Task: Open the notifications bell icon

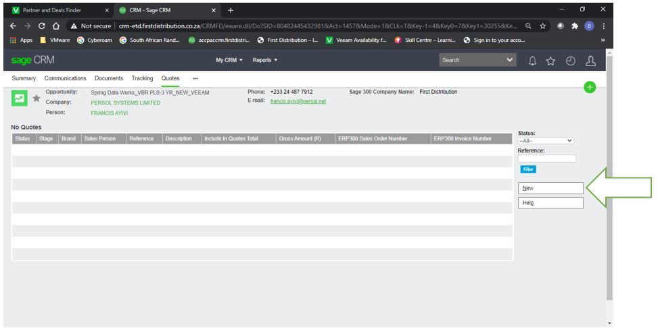Action: tap(532, 61)
